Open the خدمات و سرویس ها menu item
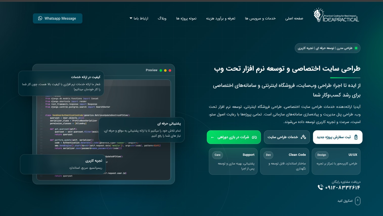This screenshot has width=383, height=216. click(260, 18)
